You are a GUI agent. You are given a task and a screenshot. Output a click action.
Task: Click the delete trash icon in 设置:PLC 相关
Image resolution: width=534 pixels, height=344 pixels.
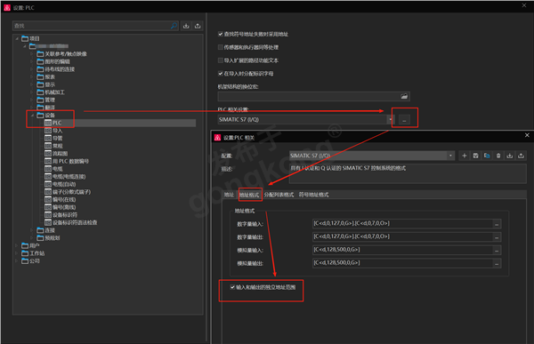(x=498, y=156)
